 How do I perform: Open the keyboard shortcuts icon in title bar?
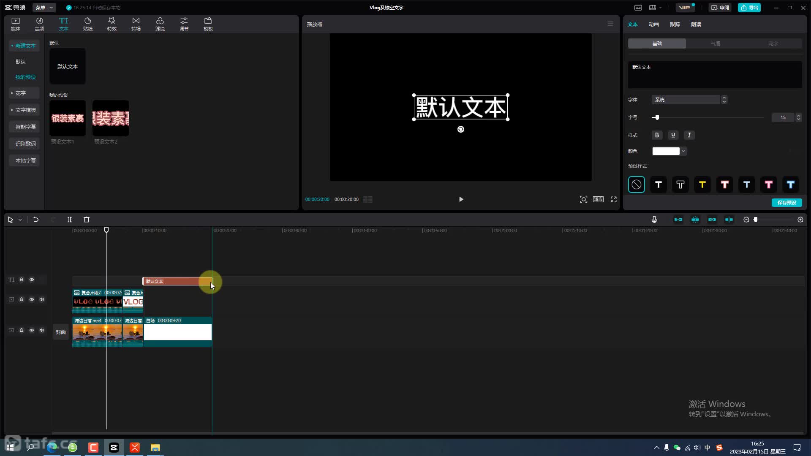coord(638,8)
